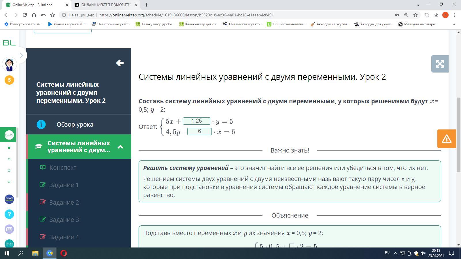Screen dimensions: 461x259
Task: Open the Калькулятор дробе... bookmark
Action: point(155,24)
